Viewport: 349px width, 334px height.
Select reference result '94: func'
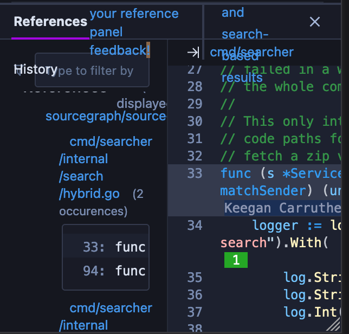click(106, 271)
